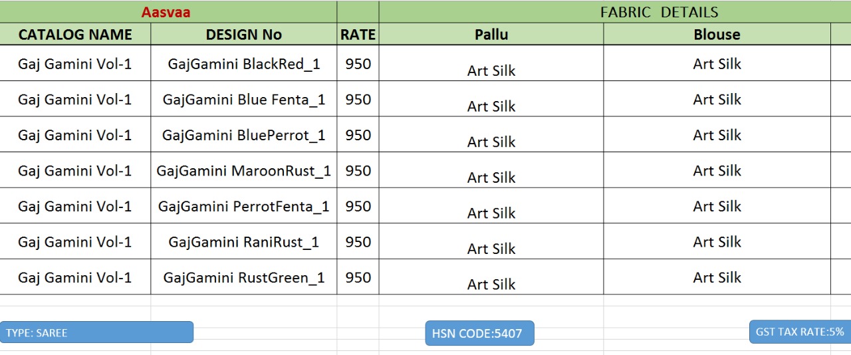Click the Blouse Art Silk for RaniRust_1
851x355 pixels.
[x=717, y=242]
